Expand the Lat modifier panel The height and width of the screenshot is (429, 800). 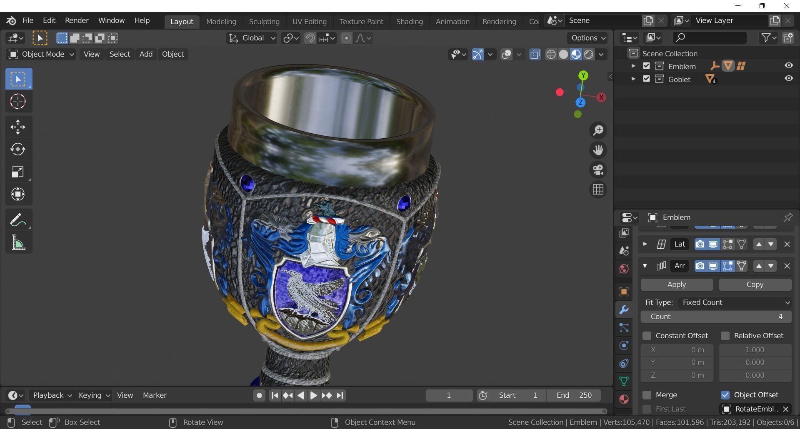click(x=645, y=244)
